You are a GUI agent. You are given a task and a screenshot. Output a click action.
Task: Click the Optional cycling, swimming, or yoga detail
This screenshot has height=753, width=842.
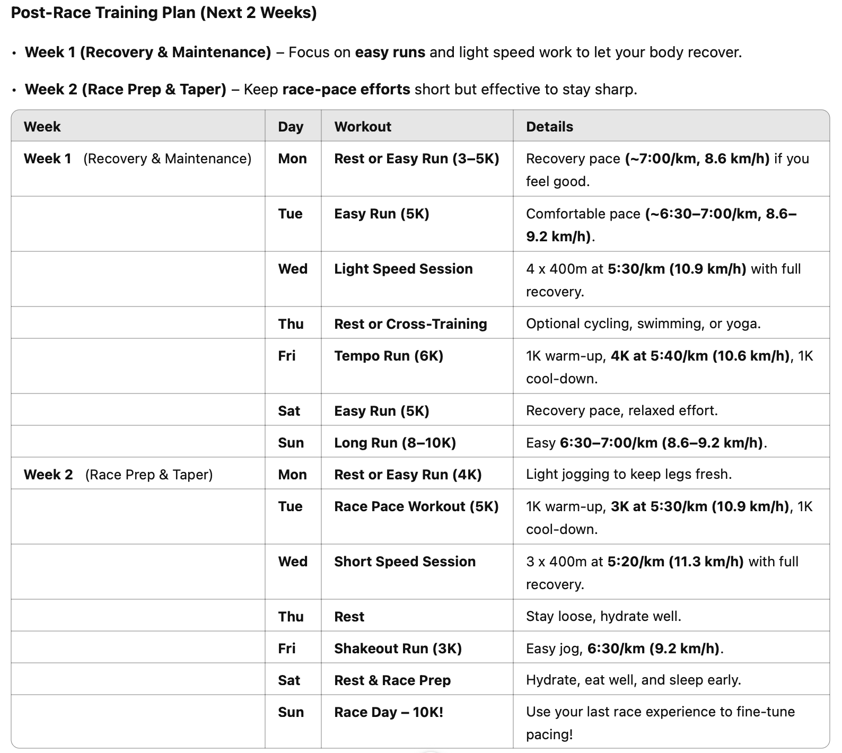643,324
